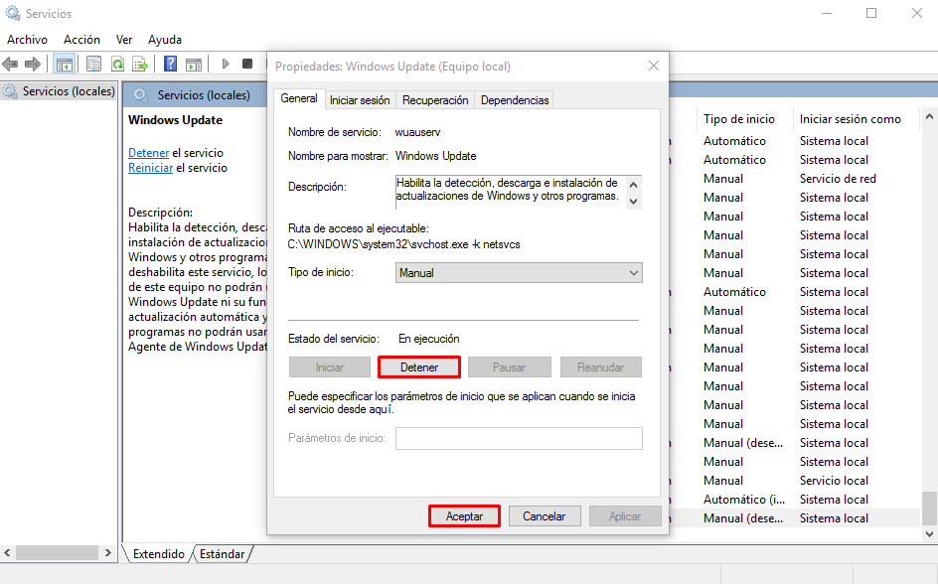Switch to the Iniciar sesión tab

[x=360, y=100]
